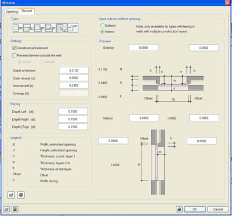Edit the Outer reveal (or) field

tap(74, 78)
